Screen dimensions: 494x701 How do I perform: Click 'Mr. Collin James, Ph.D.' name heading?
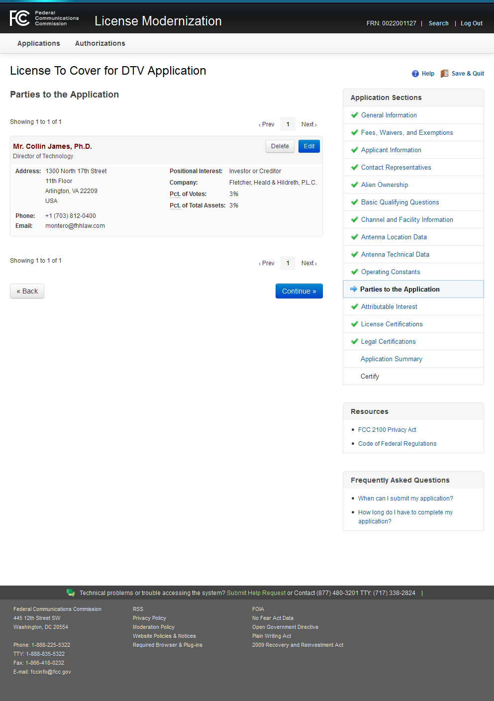[x=52, y=146]
